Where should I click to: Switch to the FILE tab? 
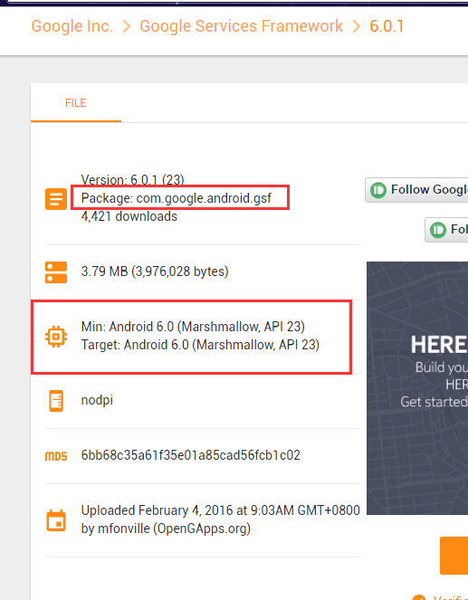pyautogui.click(x=76, y=103)
